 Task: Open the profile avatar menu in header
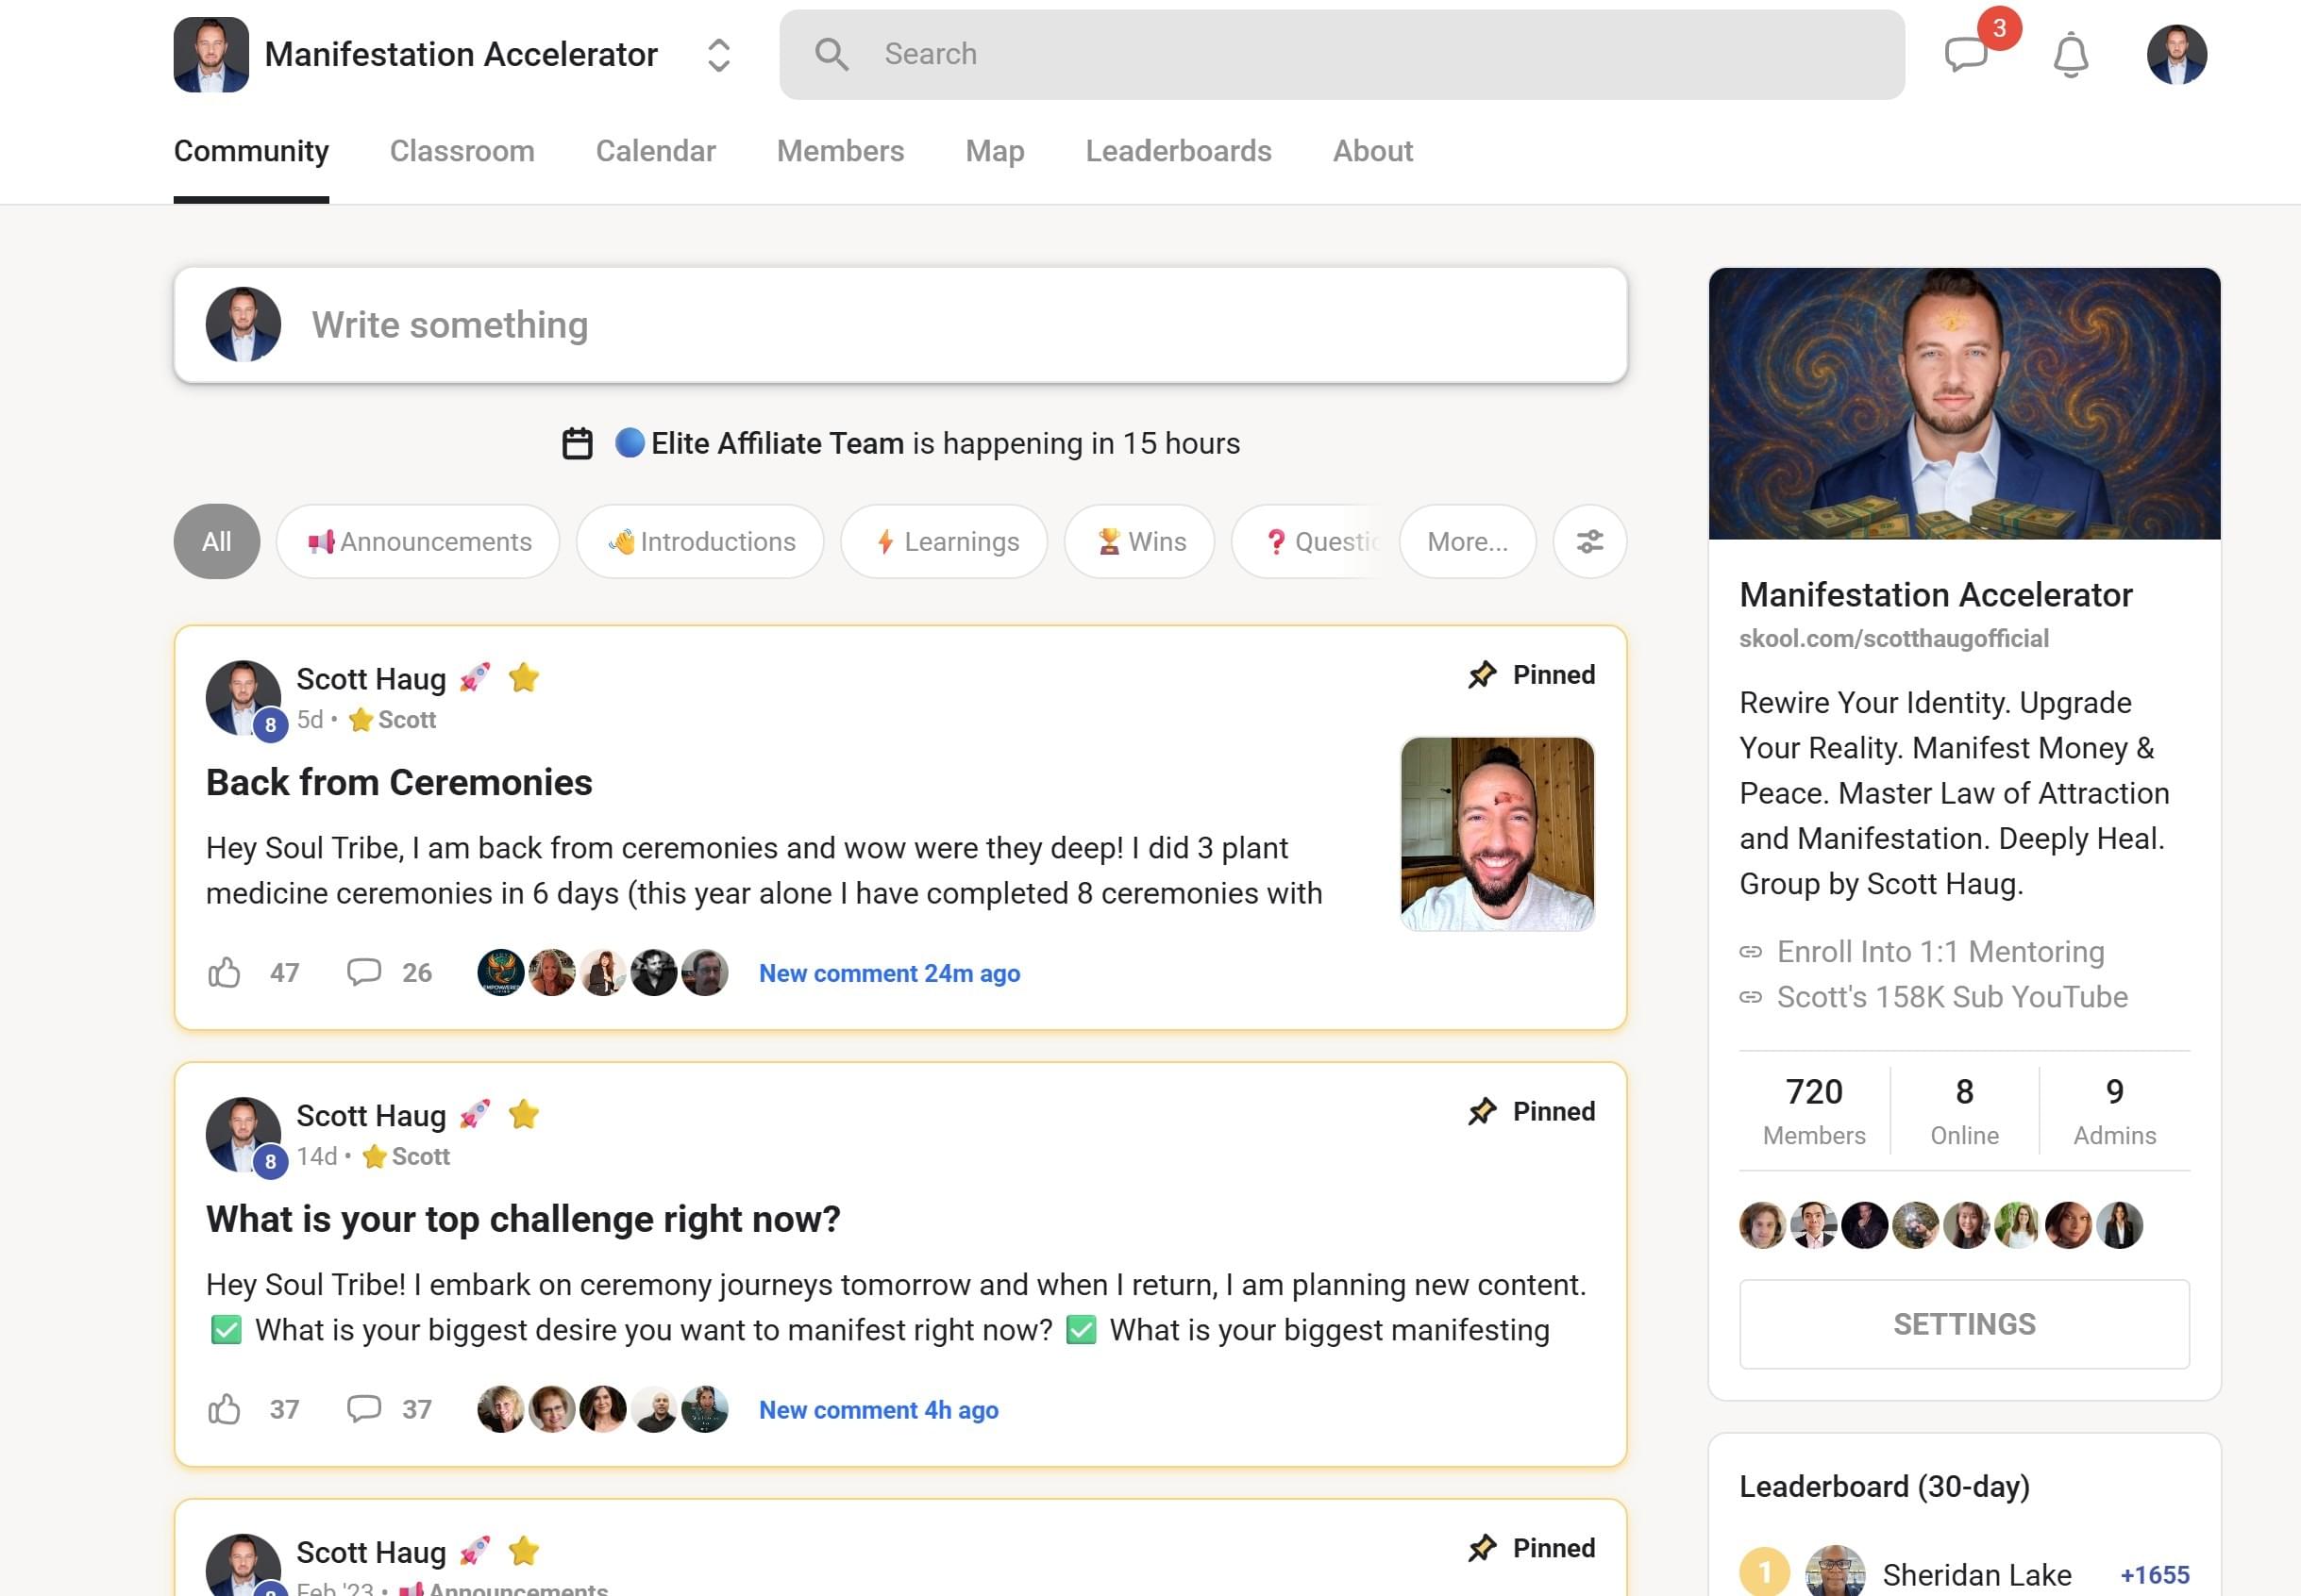point(2176,54)
